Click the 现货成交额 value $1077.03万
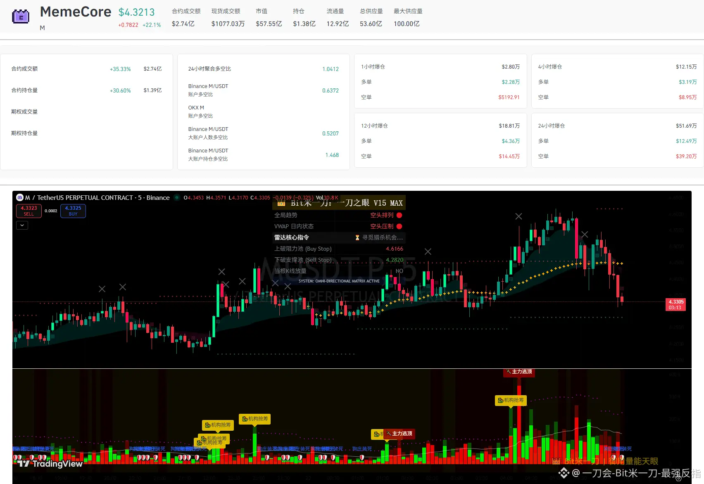704x484 pixels. [228, 24]
